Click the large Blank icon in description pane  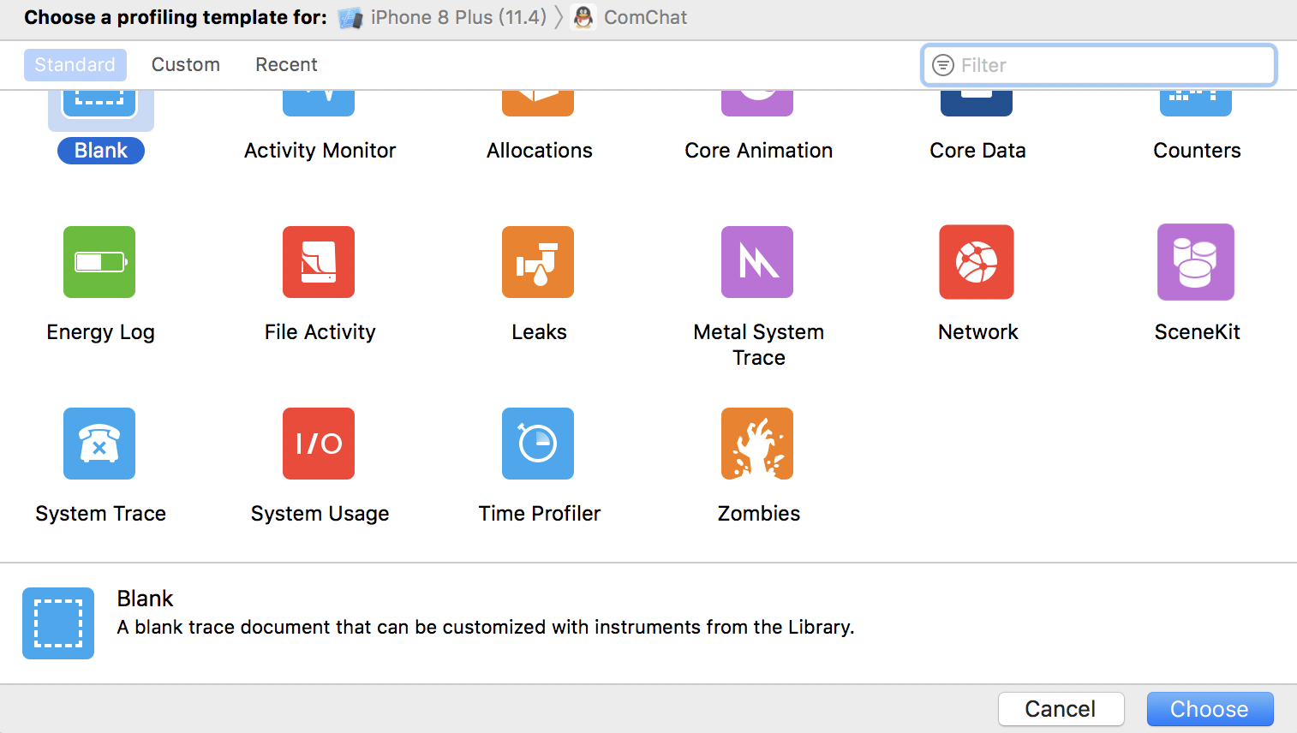tap(58, 623)
